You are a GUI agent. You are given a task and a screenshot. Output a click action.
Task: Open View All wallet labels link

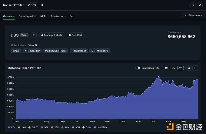[33, 45]
